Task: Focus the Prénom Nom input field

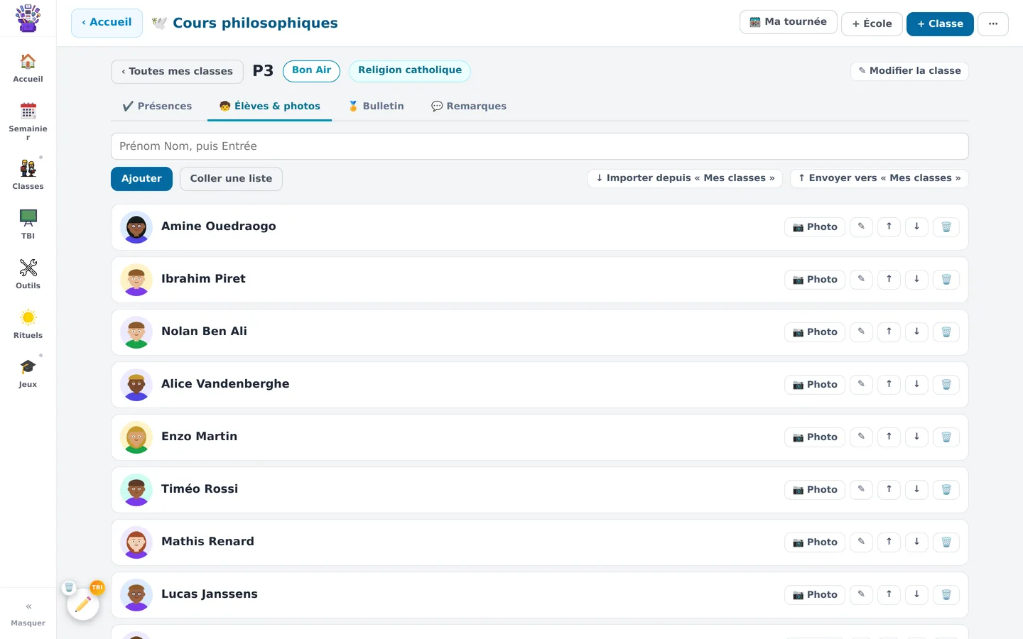Action: point(540,146)
